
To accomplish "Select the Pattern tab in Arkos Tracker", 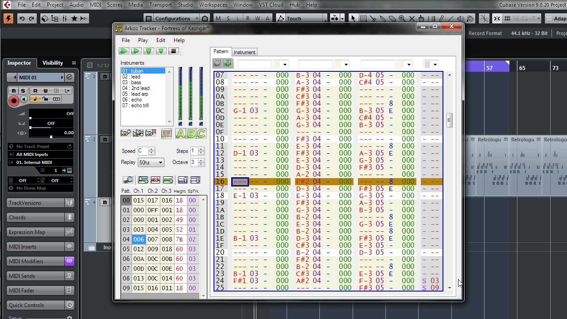I will point(221,52).
